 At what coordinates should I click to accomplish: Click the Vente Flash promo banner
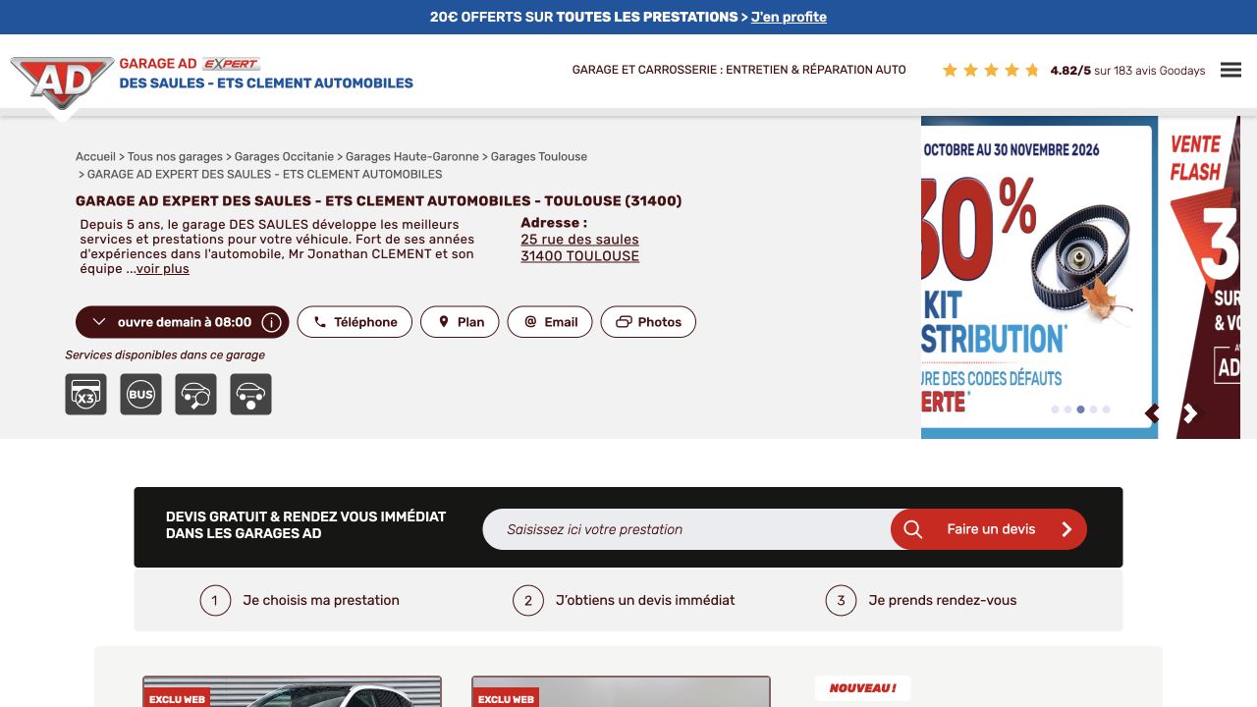pyautogui.click(x=1200, y=277)
